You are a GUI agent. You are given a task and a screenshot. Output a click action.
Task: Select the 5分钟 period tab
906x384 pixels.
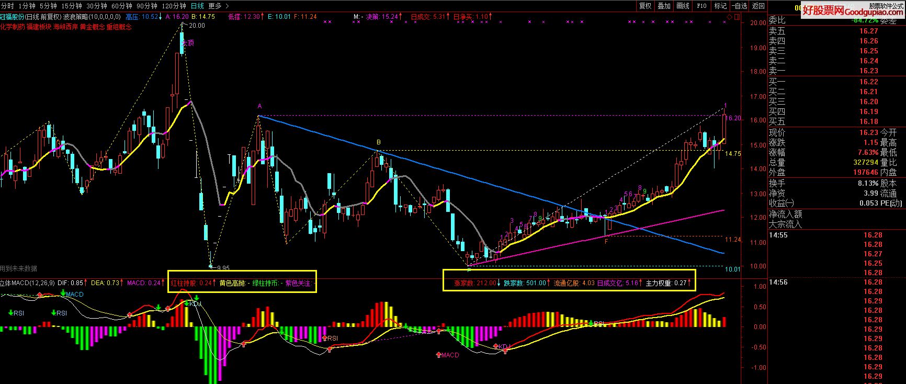(48, 6)
